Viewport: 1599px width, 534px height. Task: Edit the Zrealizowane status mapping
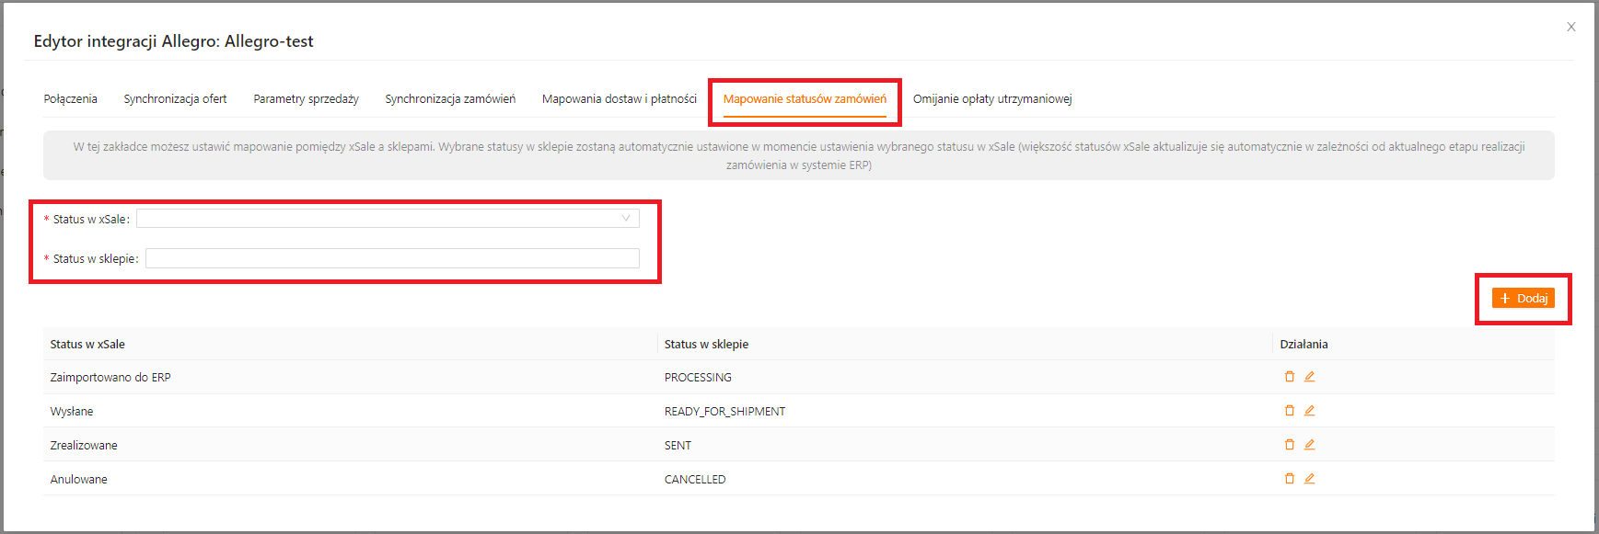pos(1309,445)
